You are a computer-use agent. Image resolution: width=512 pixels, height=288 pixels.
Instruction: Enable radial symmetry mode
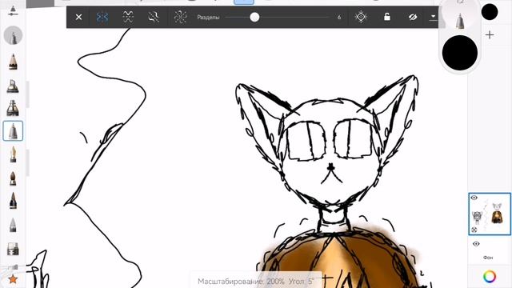coord(180,17)
